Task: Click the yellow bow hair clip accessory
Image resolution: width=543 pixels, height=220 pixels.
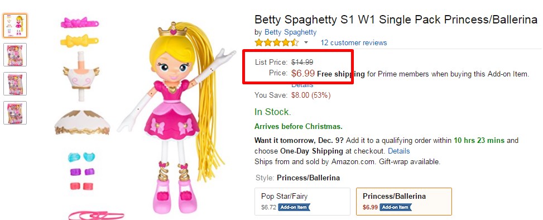Action: pyautogui.click(x=79, y=41)
